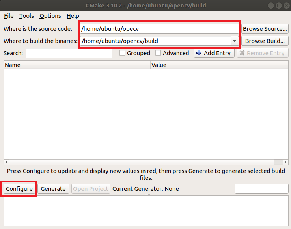The width and height of the screenshot is (291, 229).
Task: Maximize the CMake window
Action: tap(279, 6)
